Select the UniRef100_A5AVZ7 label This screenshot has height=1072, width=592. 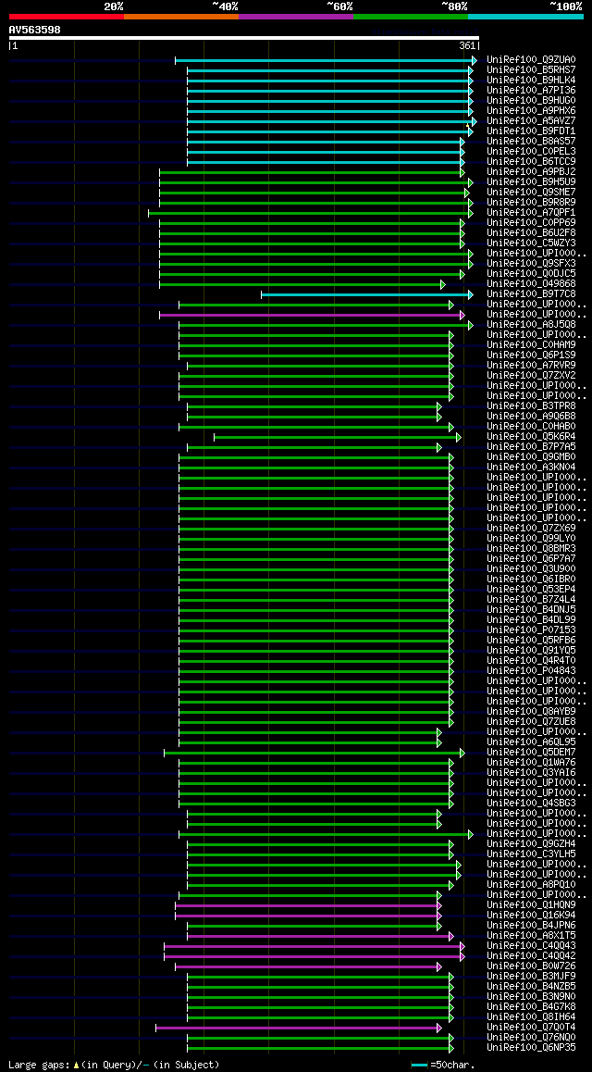[531, 121]
